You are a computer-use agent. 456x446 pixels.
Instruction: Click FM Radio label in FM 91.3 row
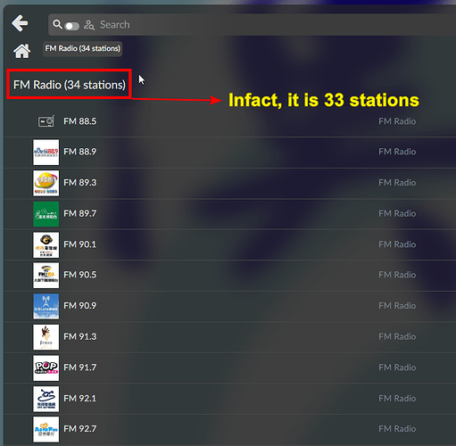click(397, 336)
